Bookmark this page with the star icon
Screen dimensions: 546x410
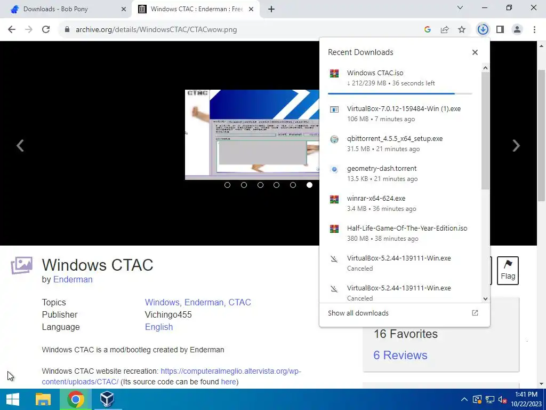pyautogui.click(x=462, y=30)
